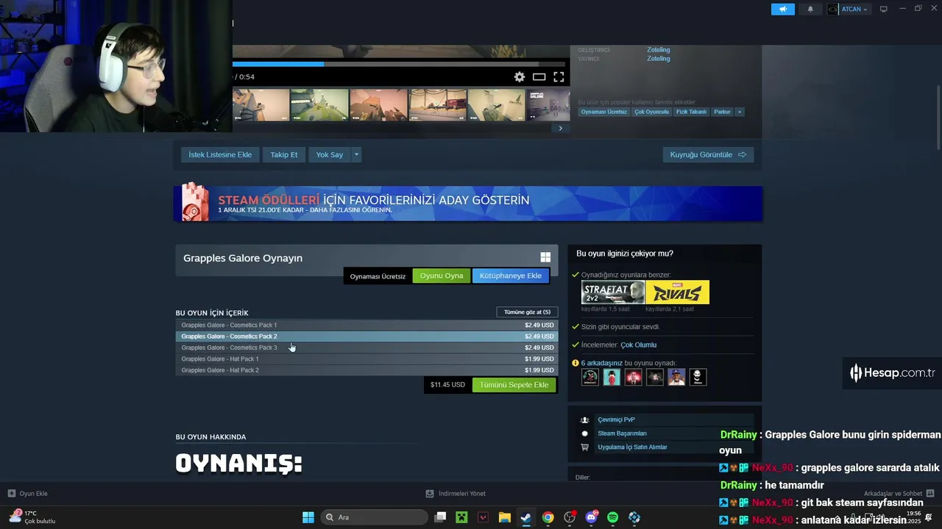Click the Marvel Rivals game image
Viewport: 942px width, 529px height.
[678, 292]
